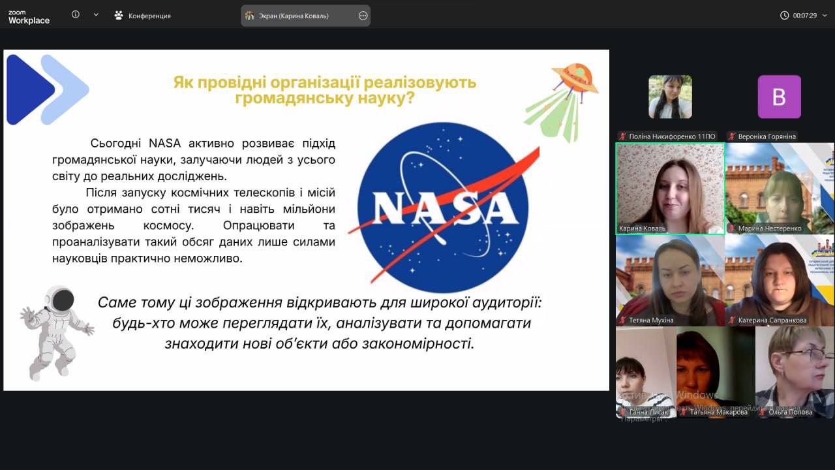Click muted mic icon beside Тетяна Мухіна

click(x=623, y=321)
